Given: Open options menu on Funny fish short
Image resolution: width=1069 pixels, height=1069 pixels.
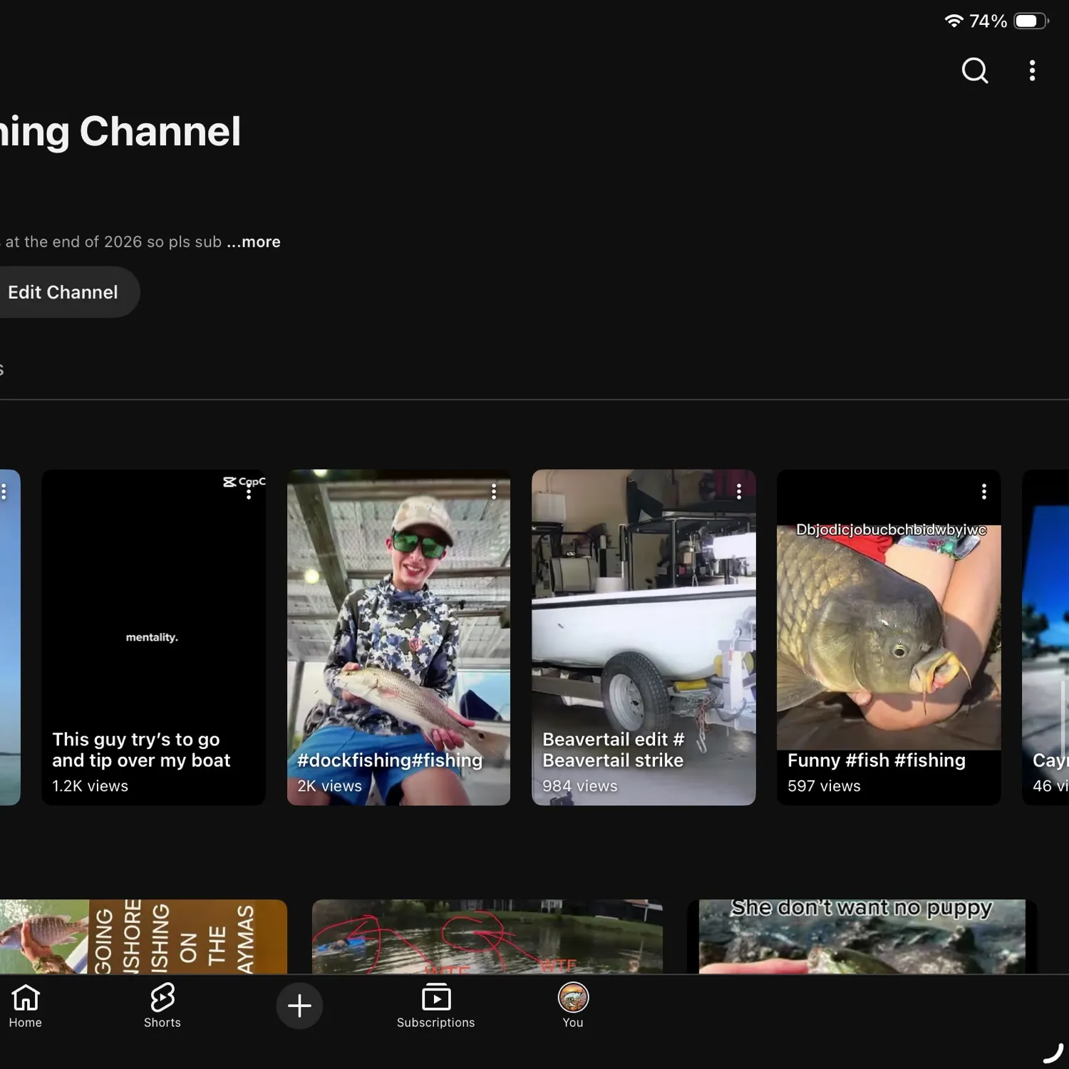Looking at the screenshot, I should [984, 492].
